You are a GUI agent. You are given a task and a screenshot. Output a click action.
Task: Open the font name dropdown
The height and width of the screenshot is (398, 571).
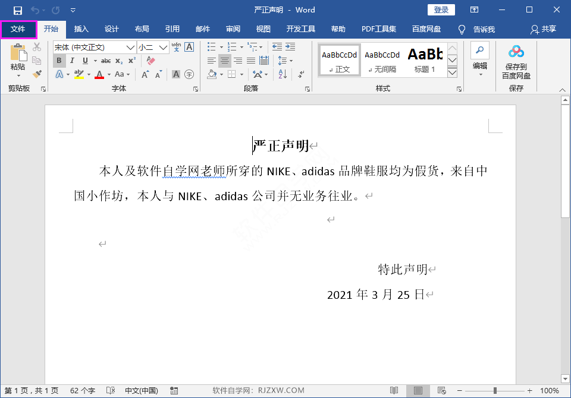[x=130, y=46]
